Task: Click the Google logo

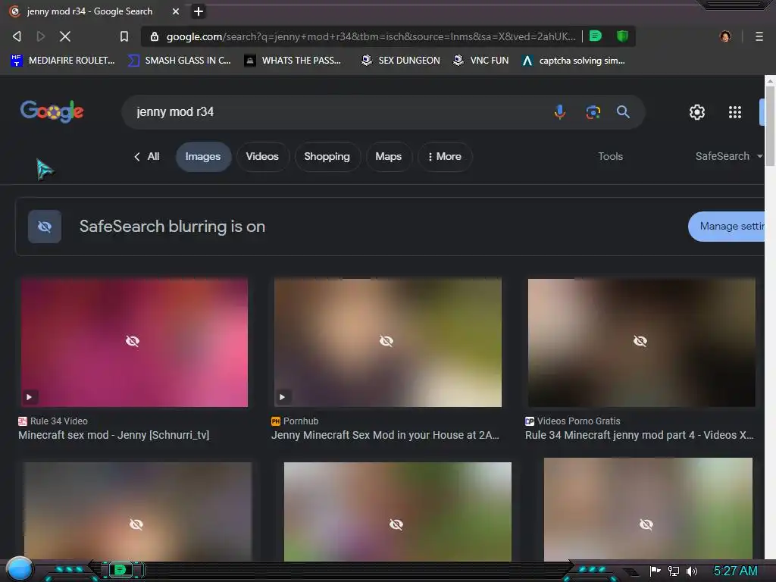Action: 52,111
